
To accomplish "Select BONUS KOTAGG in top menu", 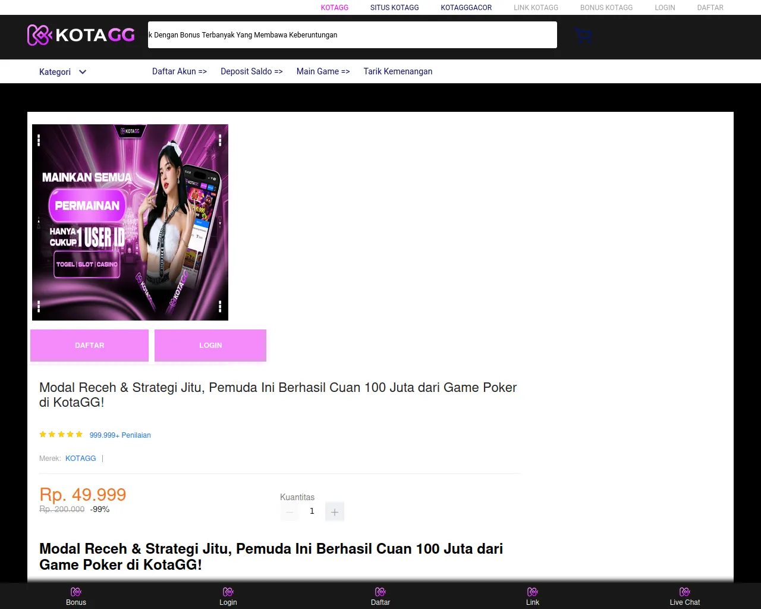I will [x=606, y=8].
